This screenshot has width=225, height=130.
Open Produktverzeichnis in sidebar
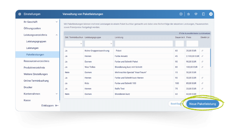tap(34, 68)
